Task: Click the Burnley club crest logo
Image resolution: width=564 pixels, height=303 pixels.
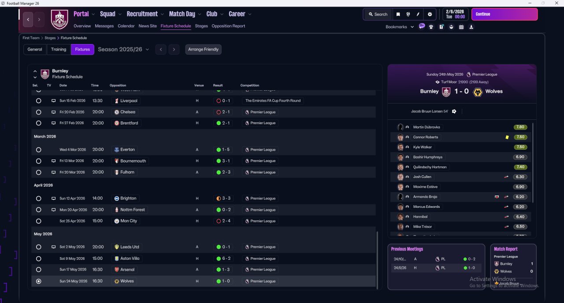Action: (x=59, y=19)
